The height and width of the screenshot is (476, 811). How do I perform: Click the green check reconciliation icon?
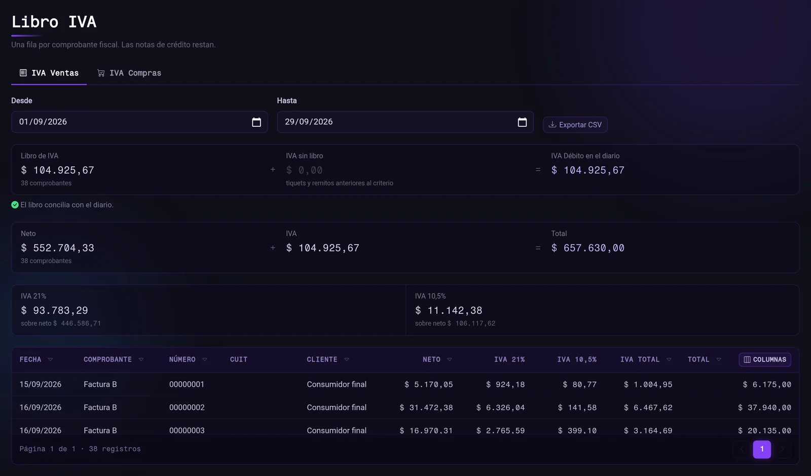point(15,205)
